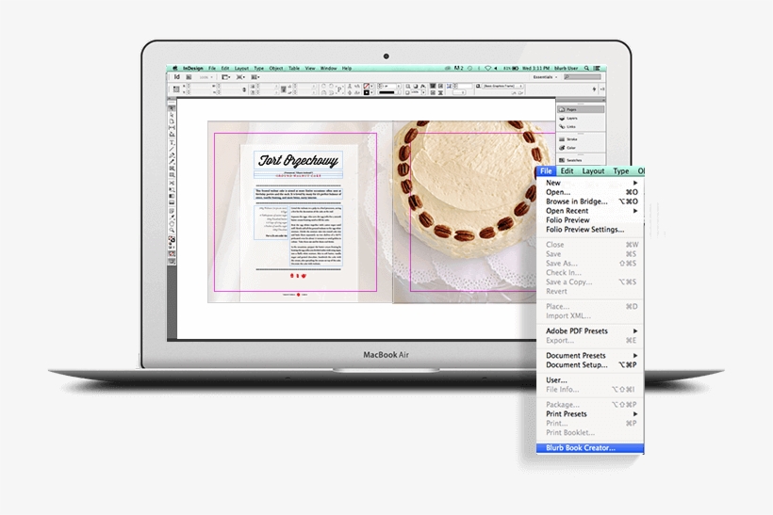
Task: Open Window menu on laptop menu bar
Action: click(x=329, y=69)
